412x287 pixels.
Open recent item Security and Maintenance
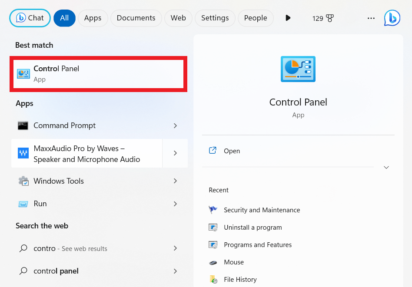click(x=262, y=210)
